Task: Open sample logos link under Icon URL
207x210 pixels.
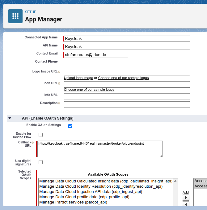Action: [x=89, y=90]
